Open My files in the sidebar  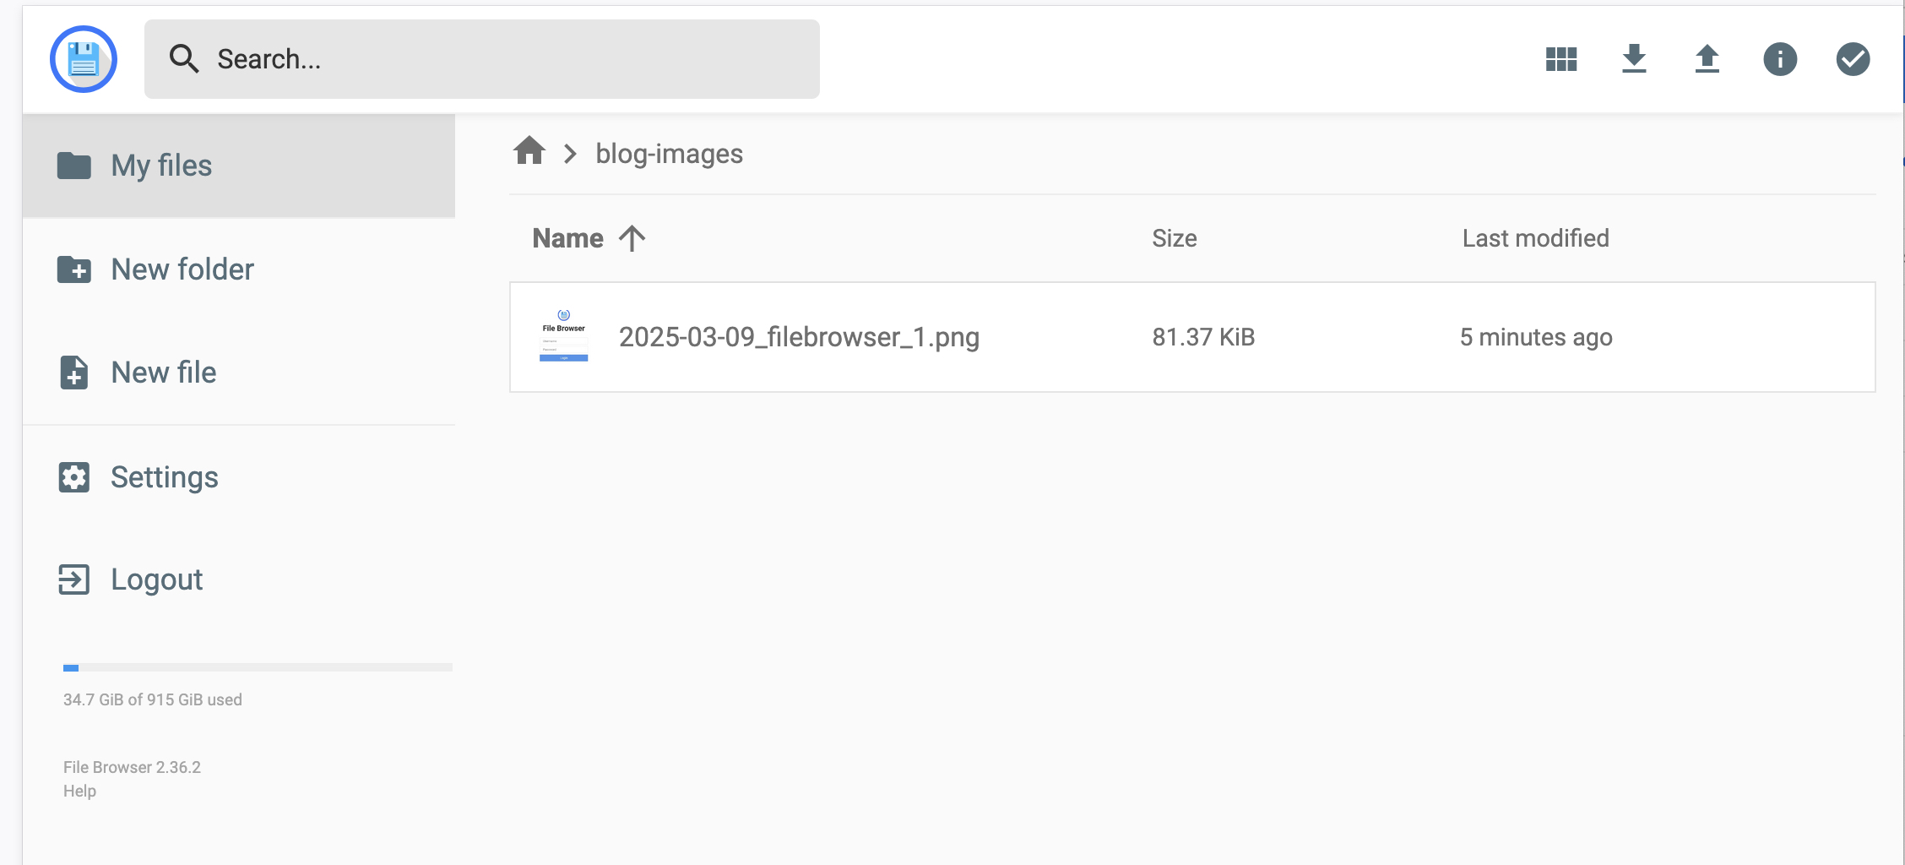point(160,166)
